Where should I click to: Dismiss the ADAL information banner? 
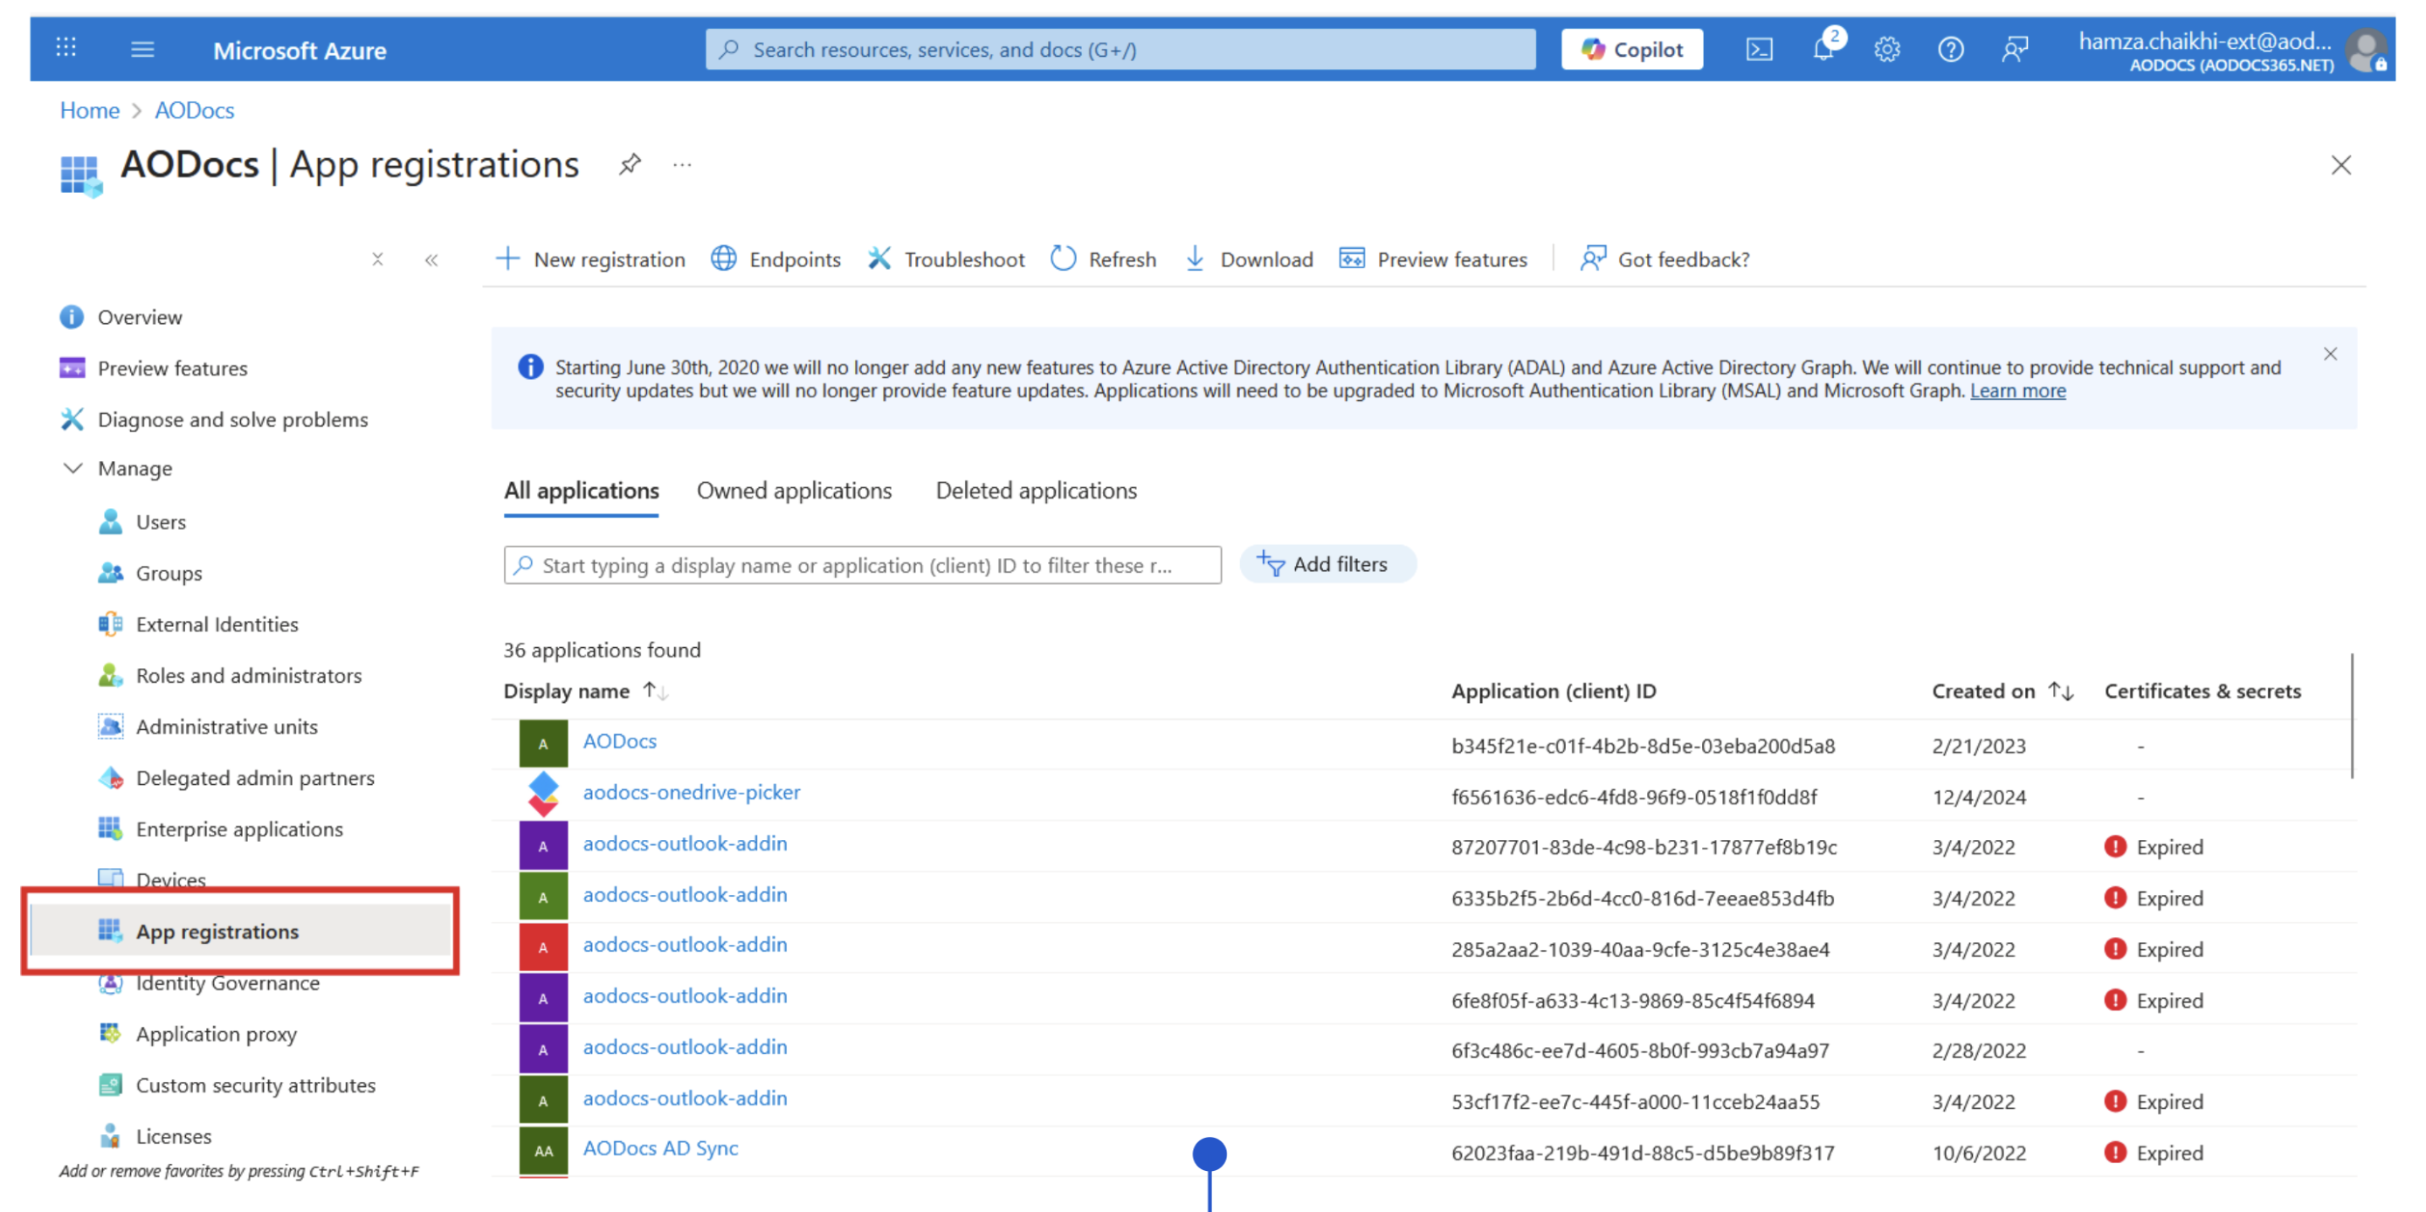(x=2329, y=355)
